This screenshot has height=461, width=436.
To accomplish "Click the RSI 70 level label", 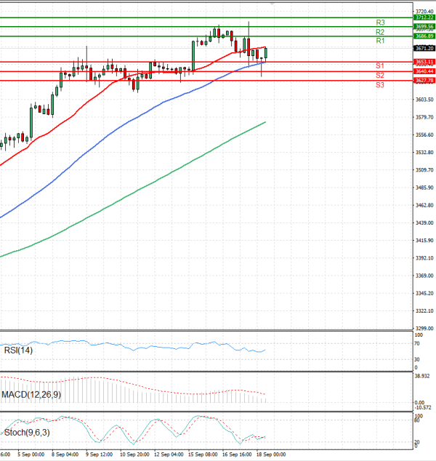I will coord(416,343).
